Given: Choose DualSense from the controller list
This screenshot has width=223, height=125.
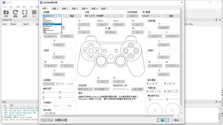Looking at the screenshot, I should click(52, 26).
